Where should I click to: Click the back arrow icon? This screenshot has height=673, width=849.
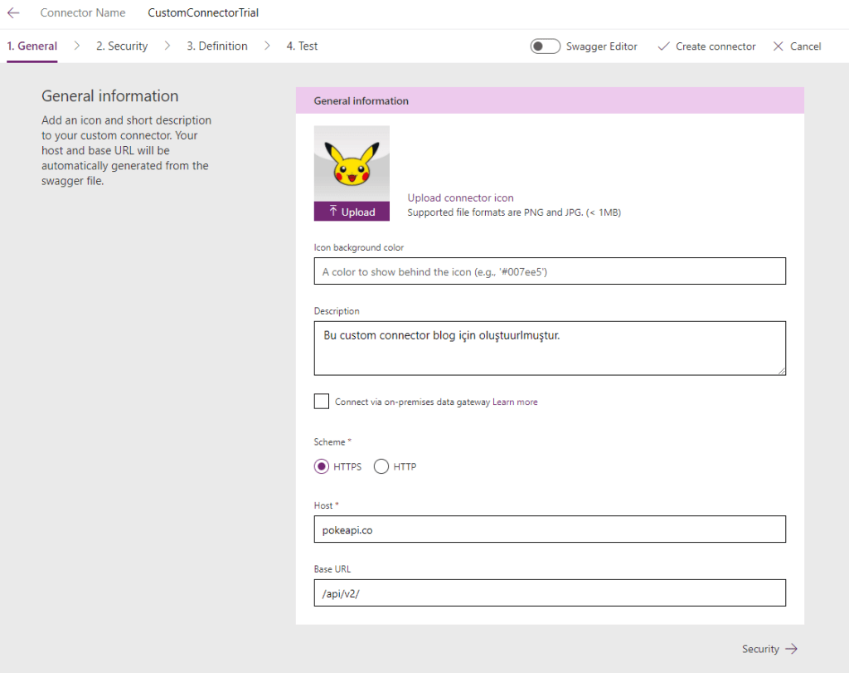13,13
